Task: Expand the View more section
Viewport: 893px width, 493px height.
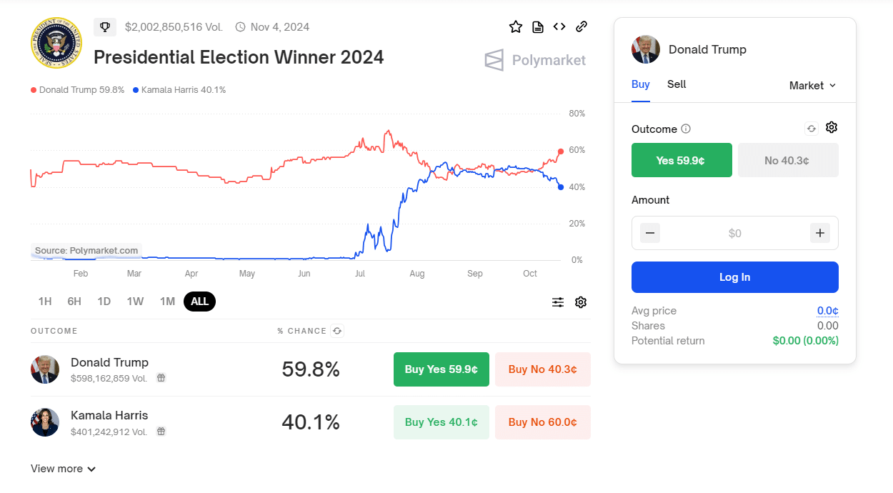Action: [63, 469]
